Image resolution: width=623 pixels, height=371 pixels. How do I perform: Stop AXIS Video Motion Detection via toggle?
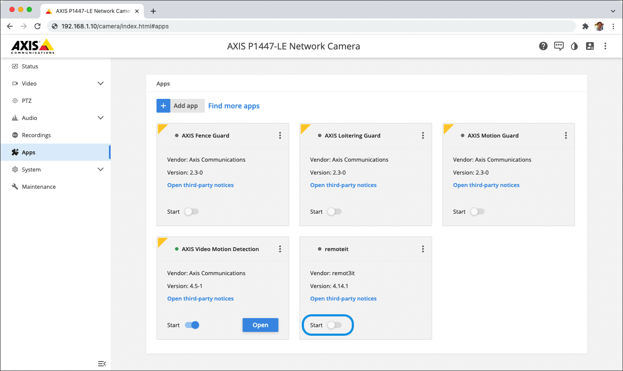pos(192,325)
